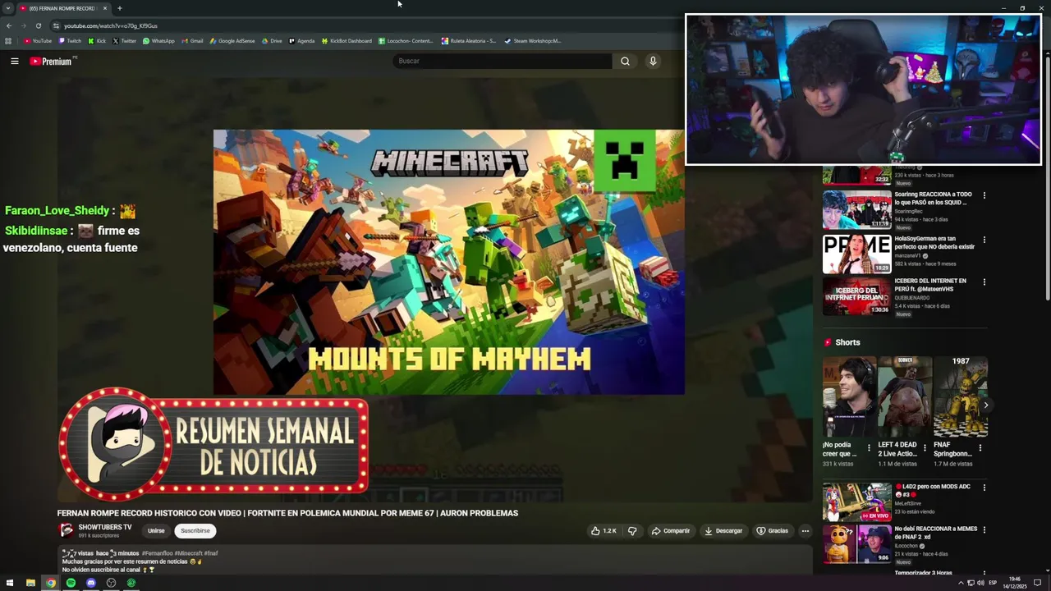
Task: Open the Ruleta Aleatoria bookmark
Action: [x=469, y=41]
